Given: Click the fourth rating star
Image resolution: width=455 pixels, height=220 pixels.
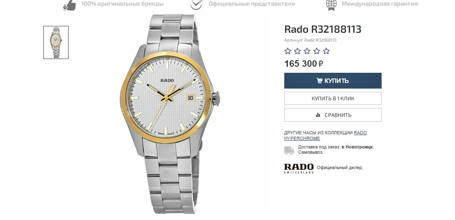Looking at the screenshot, I should pos(317,51).
